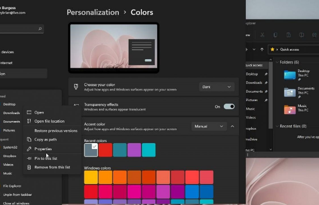The image size is (319, 205).
Task: Collapse the Recent files (0) group
Action: click(277, 126)
